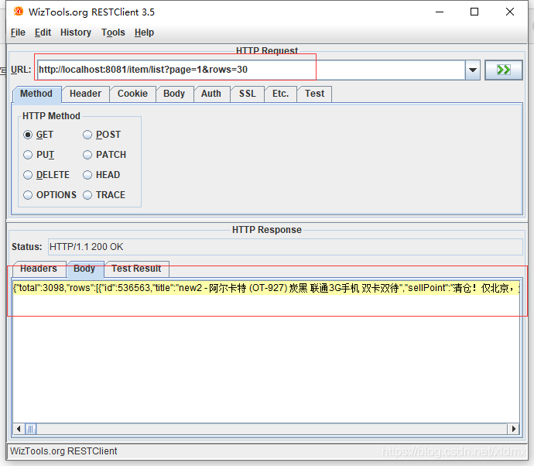Open the response Body tab
The height and width of the screenshot is (466, 534).
(84, 269)
